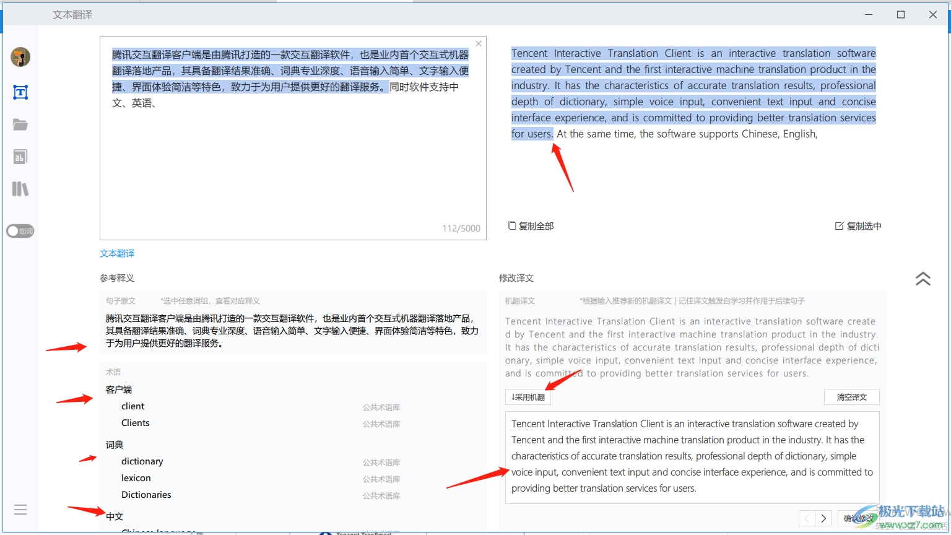The width and height of the screenshot is (951, 535).
Task: Select the term 'lexicon' in the glossary
Action: pos(136,478)
